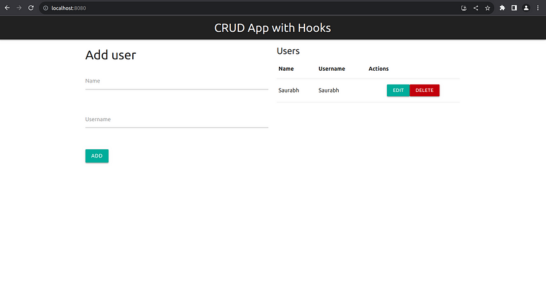Open the profile avatar icon

click(526, 7)
